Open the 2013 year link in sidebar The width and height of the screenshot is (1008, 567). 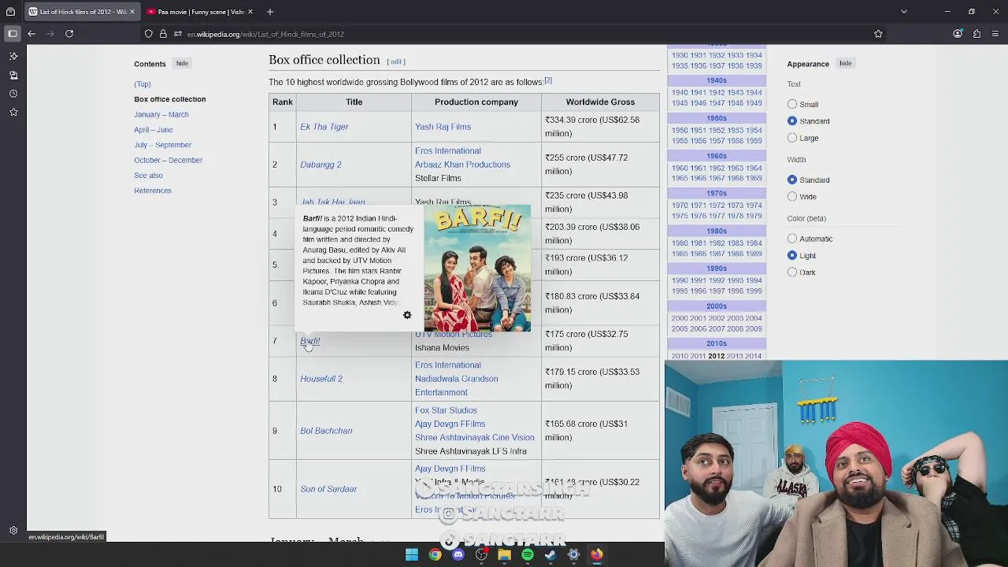point(733,356)
